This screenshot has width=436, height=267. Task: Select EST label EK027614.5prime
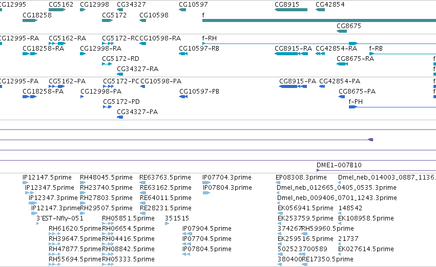point(366,249)
